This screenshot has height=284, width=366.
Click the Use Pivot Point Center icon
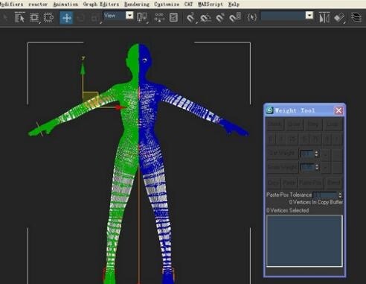142,18
